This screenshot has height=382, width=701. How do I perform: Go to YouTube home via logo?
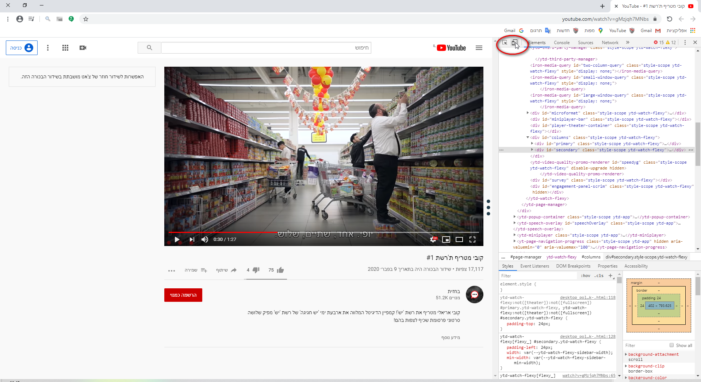click(x=451, y=48)
